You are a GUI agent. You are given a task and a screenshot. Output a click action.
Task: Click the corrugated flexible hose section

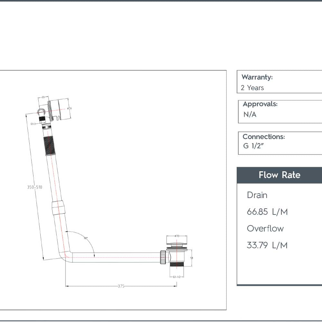[48, 147]
